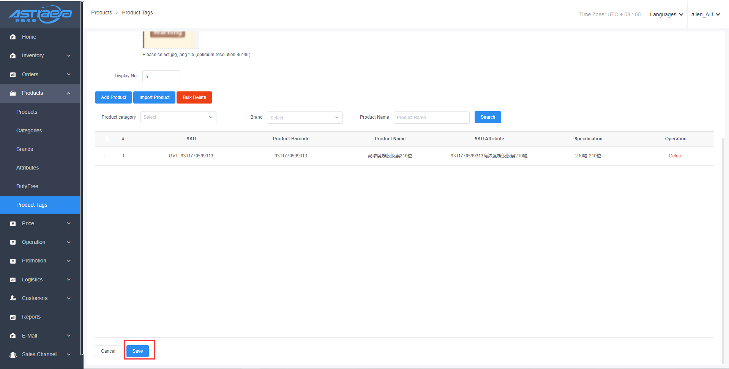Click the Astraea logo
This screenshot has height=369, width=729.
40,14
